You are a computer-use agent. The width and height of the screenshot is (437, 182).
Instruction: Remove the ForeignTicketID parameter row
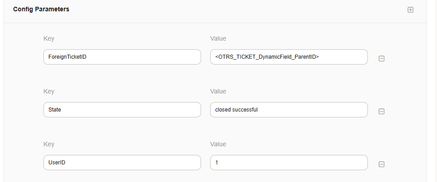(x=381, y=59)
